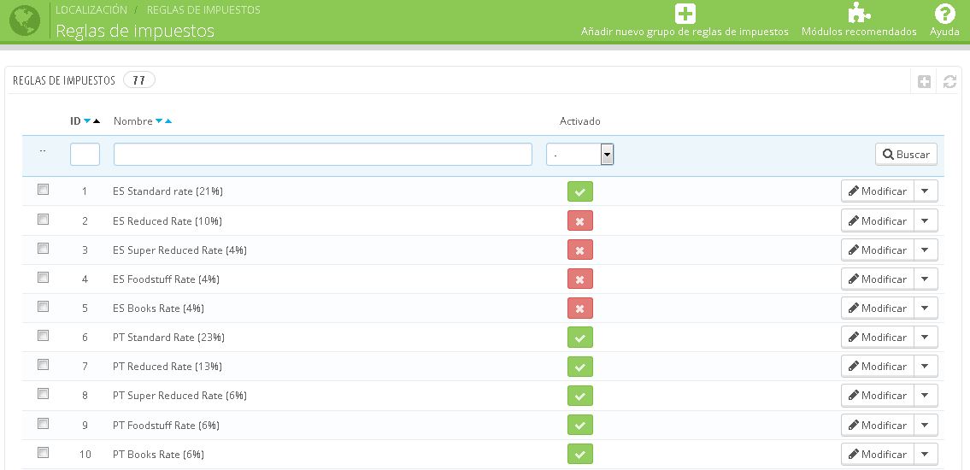The image size is (970, 470).
Task: Disable PT Standard Rate (23%) status
Action: [580, 337]
